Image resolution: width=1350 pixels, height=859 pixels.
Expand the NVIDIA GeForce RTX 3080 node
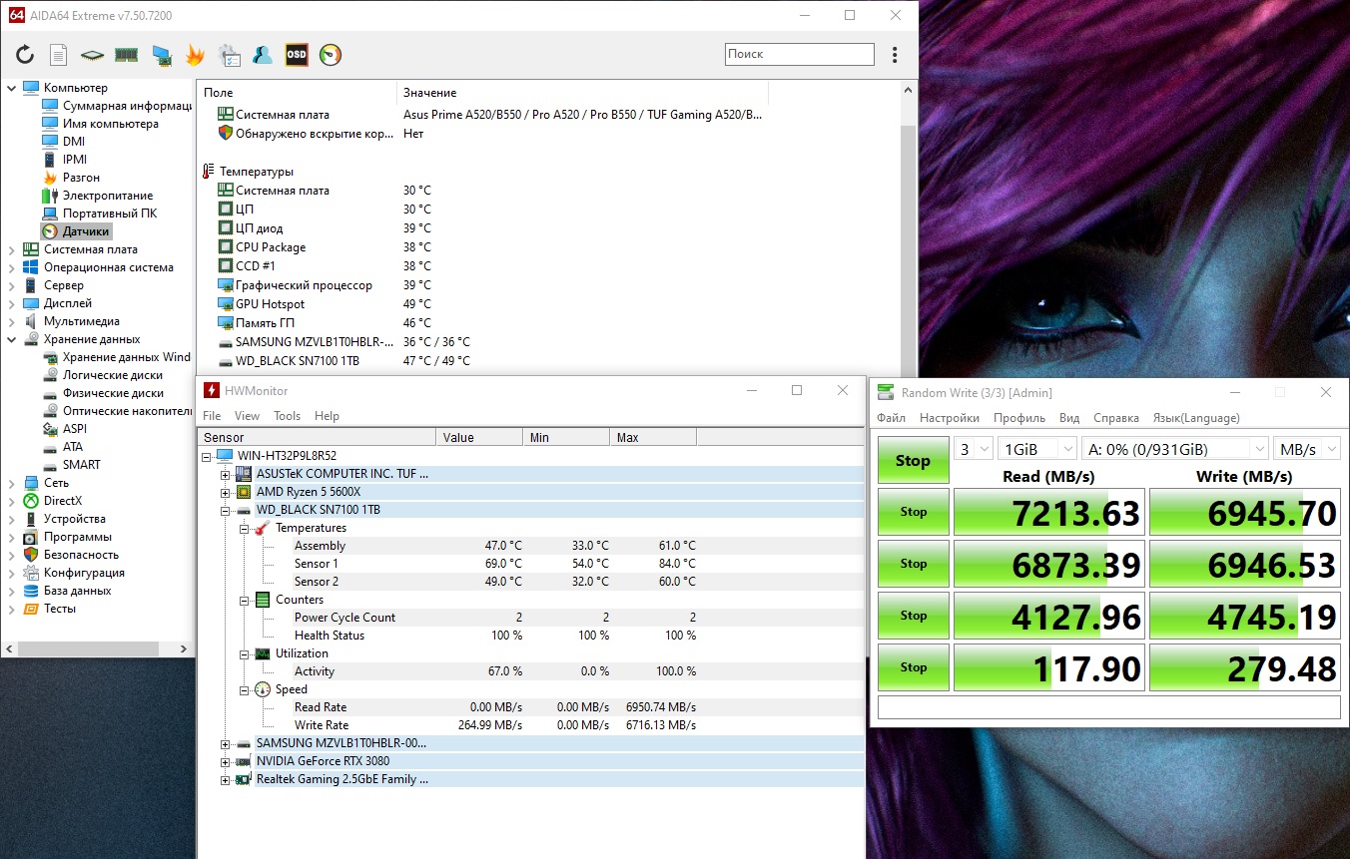coord(226,761)
